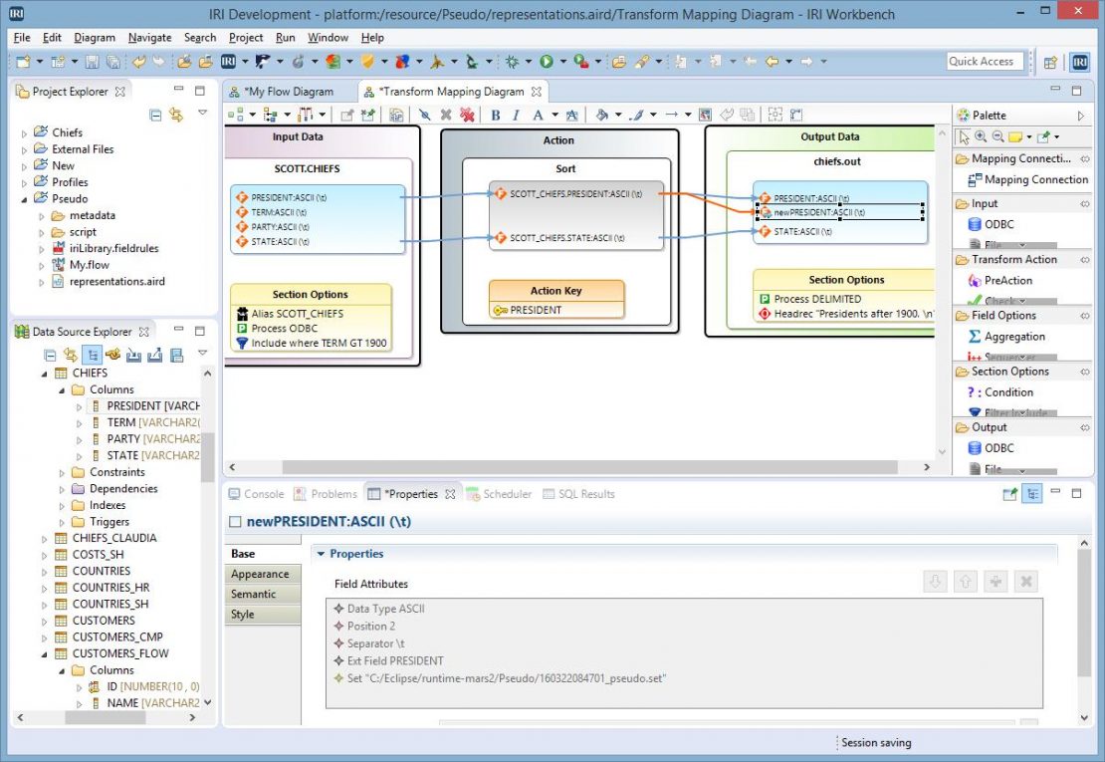The image size is (1105, 762).
Task: Click the Save icon in the main toolbar
Action: tap(92, 62)
